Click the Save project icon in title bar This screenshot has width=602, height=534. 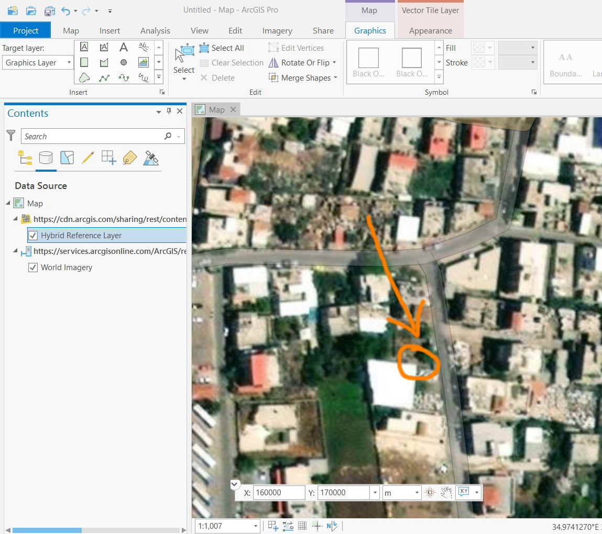point(50,10)
